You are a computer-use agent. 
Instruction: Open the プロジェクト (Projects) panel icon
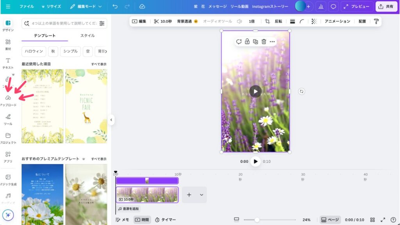click(8, 137)
